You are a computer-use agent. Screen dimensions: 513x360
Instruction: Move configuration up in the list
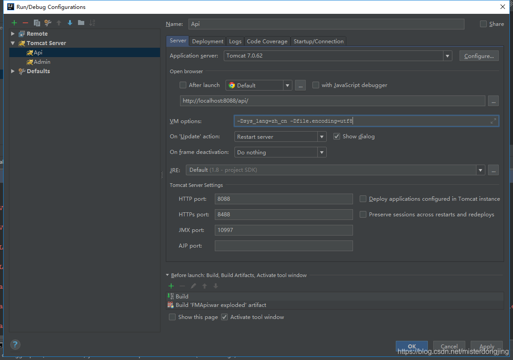tap(59, 23)
